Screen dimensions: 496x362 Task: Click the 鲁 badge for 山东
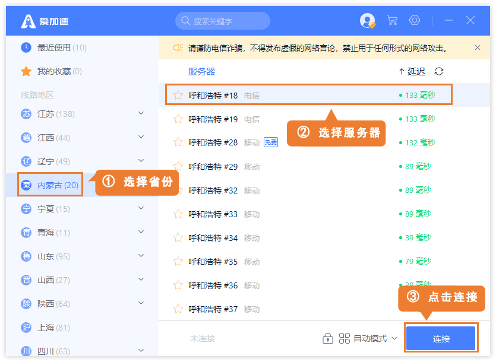pos(26,256)
